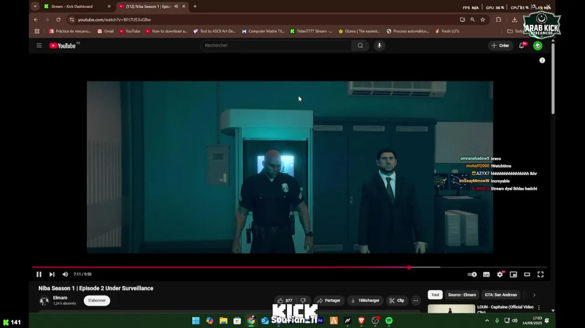585x328 pixels.
Task: Open the Fresh LUTs bookmark
Action: click(x=447, y=31)
